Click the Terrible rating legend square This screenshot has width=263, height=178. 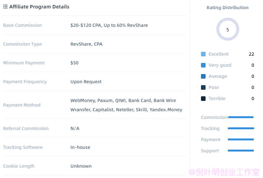coord(203,99)
